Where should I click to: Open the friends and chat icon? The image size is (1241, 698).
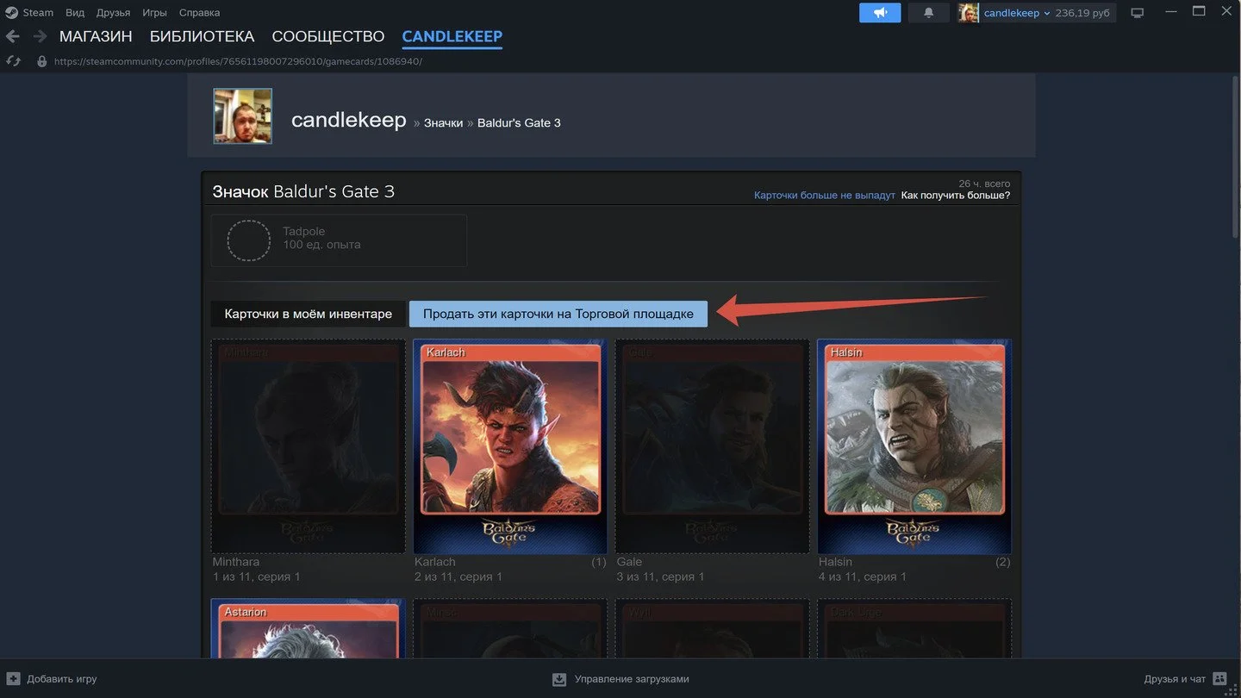point(1219,679)
